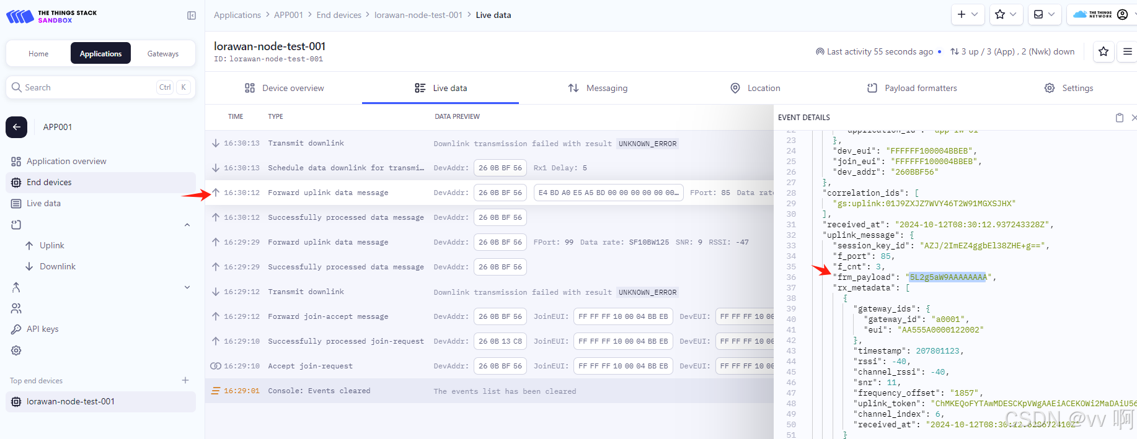This screenshot has height=439, width=1137.
Task: Collapse the payload formatters sidebar section
Action: [187, 225]
